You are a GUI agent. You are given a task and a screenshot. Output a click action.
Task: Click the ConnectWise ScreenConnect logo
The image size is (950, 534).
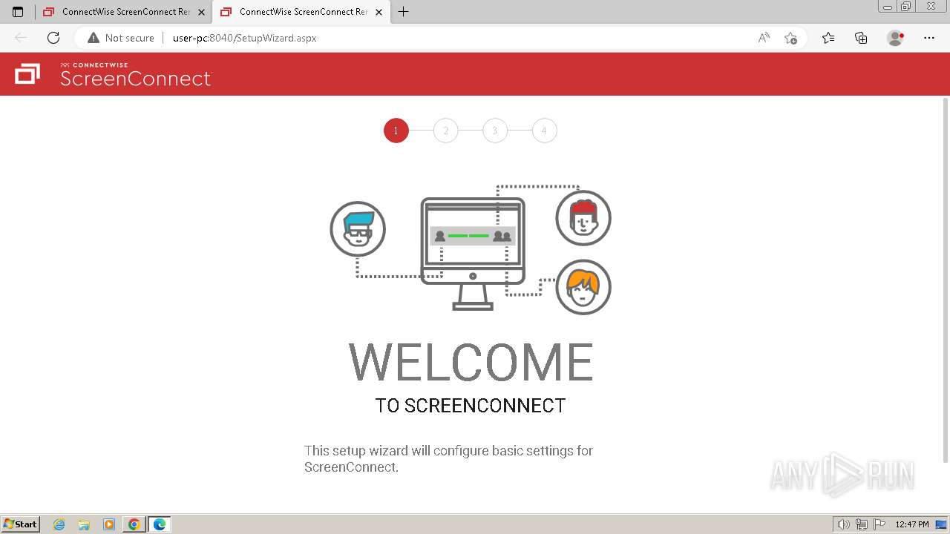[x=114, y=74]
